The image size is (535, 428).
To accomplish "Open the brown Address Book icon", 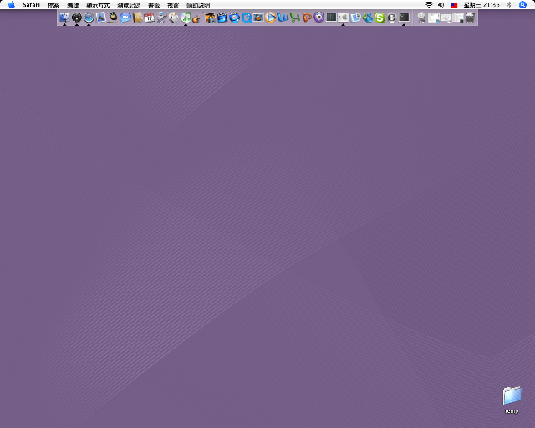I will tap(137, 18).
